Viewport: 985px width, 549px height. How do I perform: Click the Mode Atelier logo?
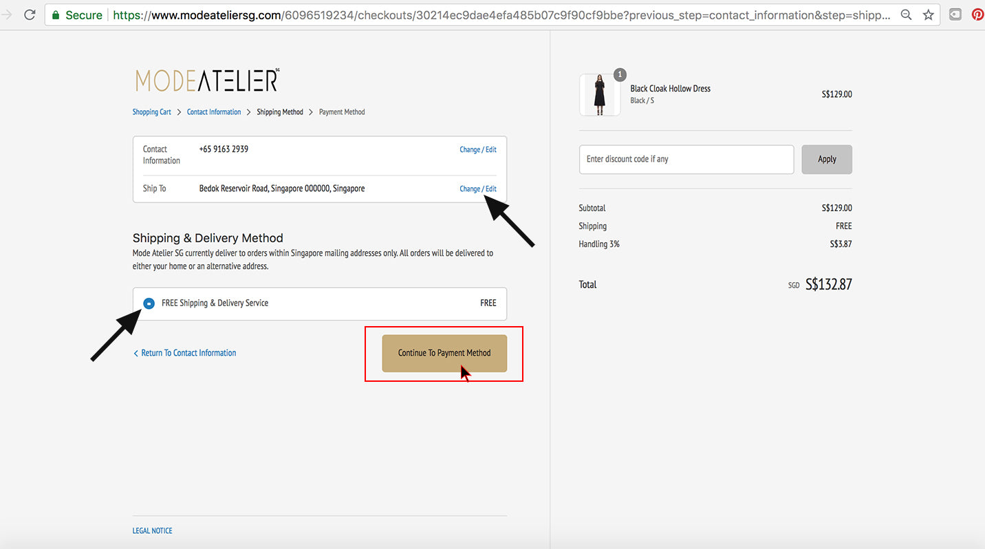(x=207, y=80)
